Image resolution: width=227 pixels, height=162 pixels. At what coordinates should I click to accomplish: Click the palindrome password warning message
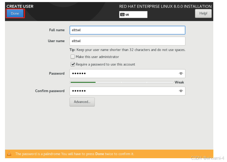75,154
